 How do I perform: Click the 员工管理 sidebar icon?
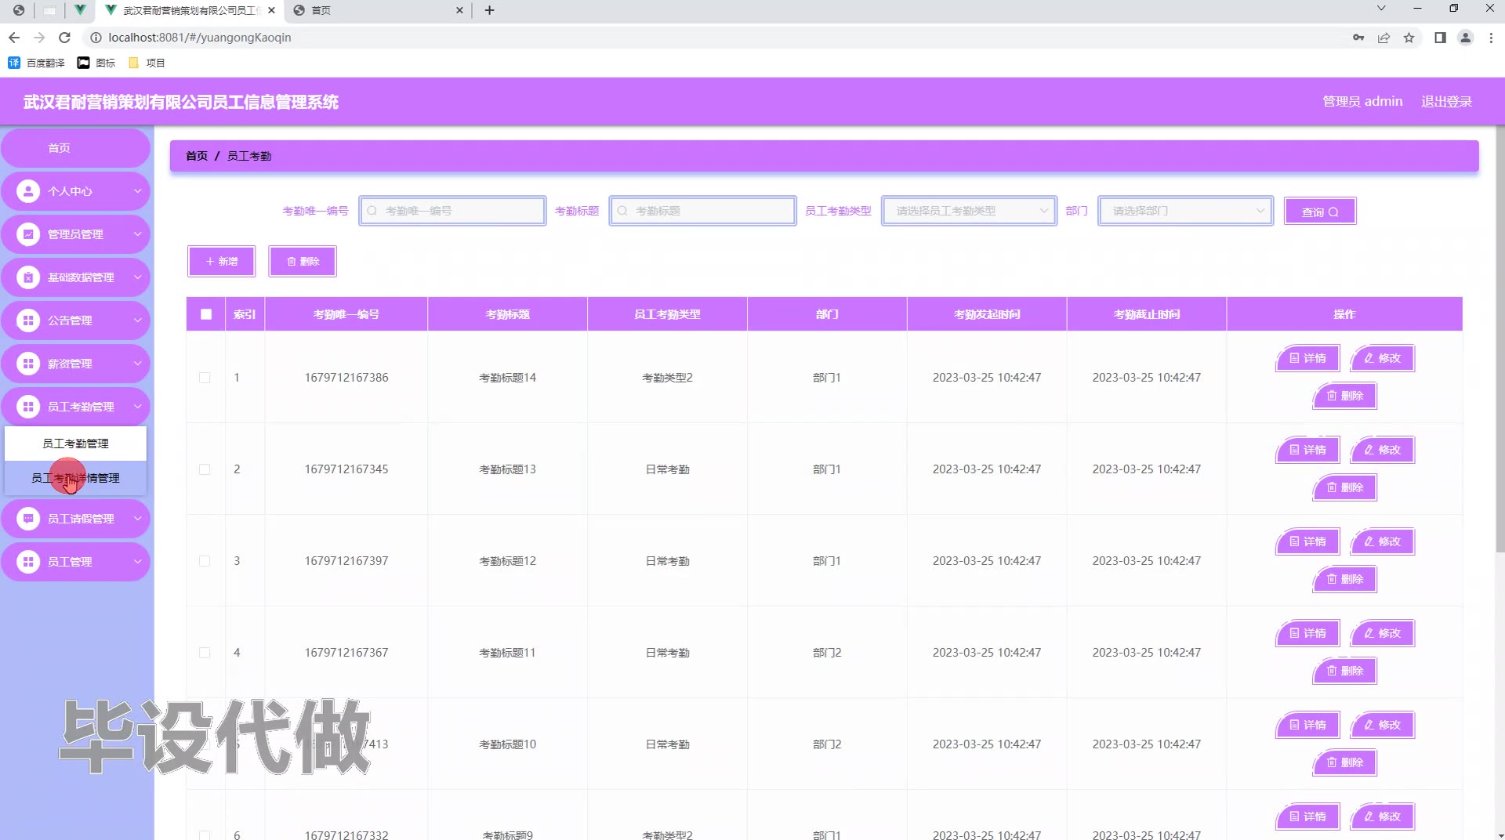click(28, 562)
